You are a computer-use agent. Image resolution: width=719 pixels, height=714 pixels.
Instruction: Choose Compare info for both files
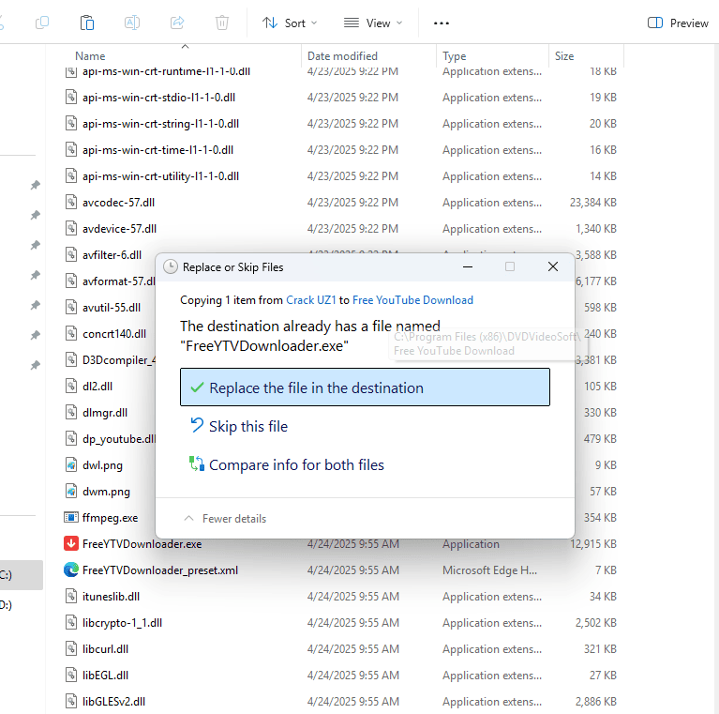287,464
